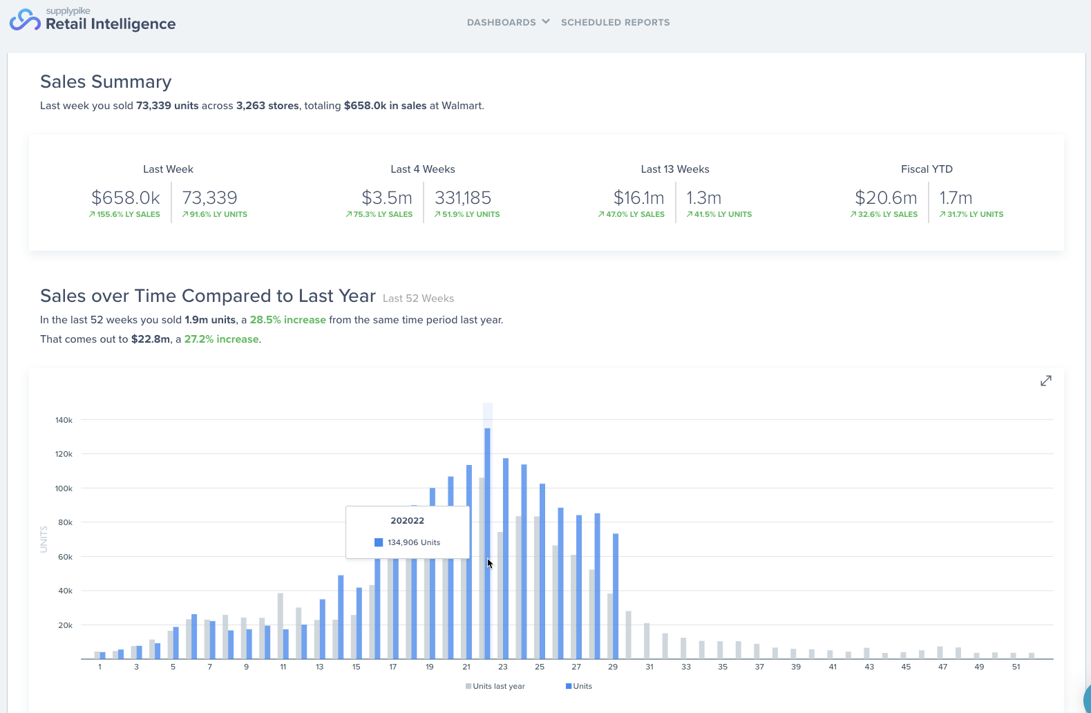Click the green '28.5% increase' text
The width and height of the screenshot is (1091, 713).
click(x=288, y=320)
